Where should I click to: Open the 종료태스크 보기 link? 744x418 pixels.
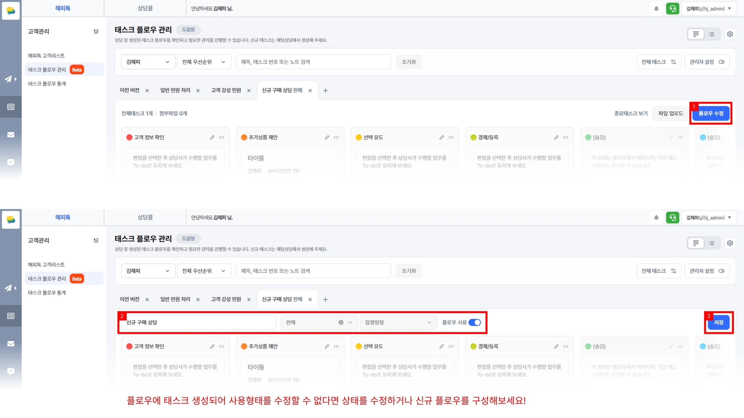pyautogui.click(x=631, y=114)
